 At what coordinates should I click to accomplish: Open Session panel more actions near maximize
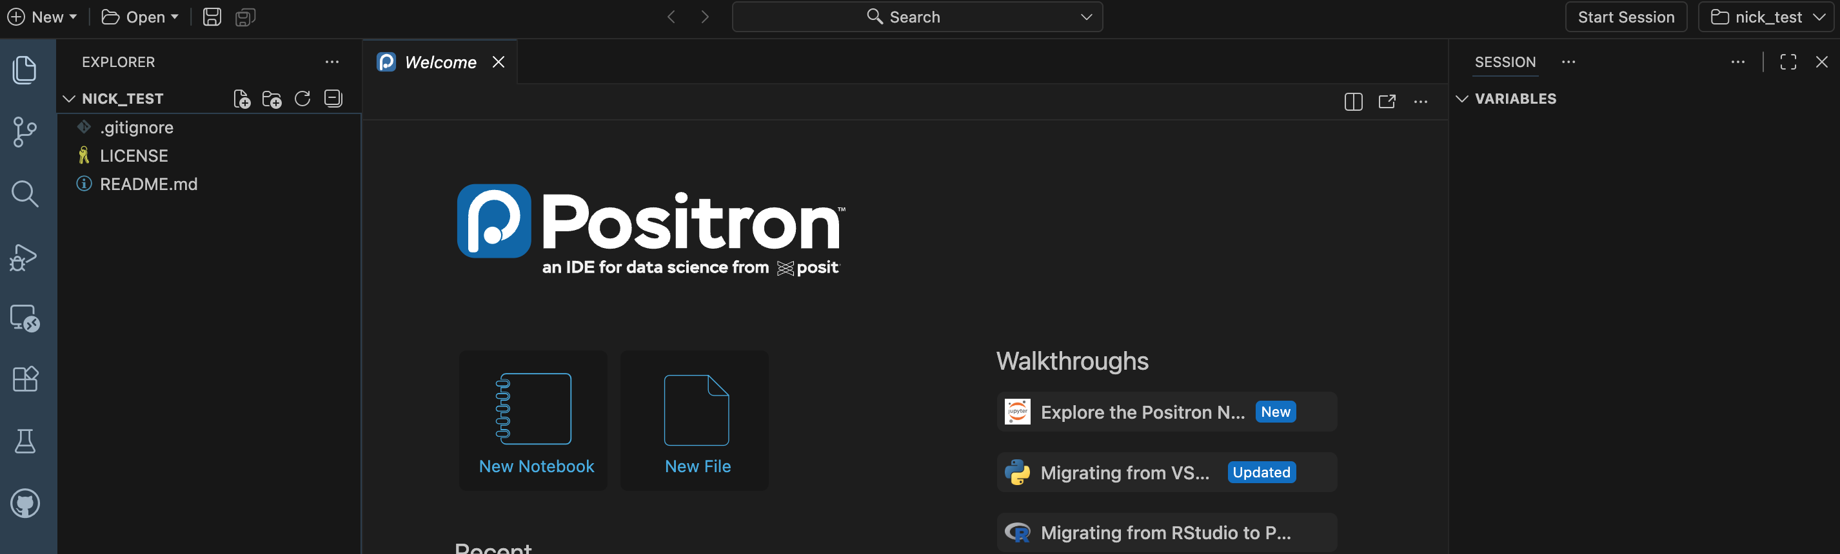click(x=1738, y=62)
